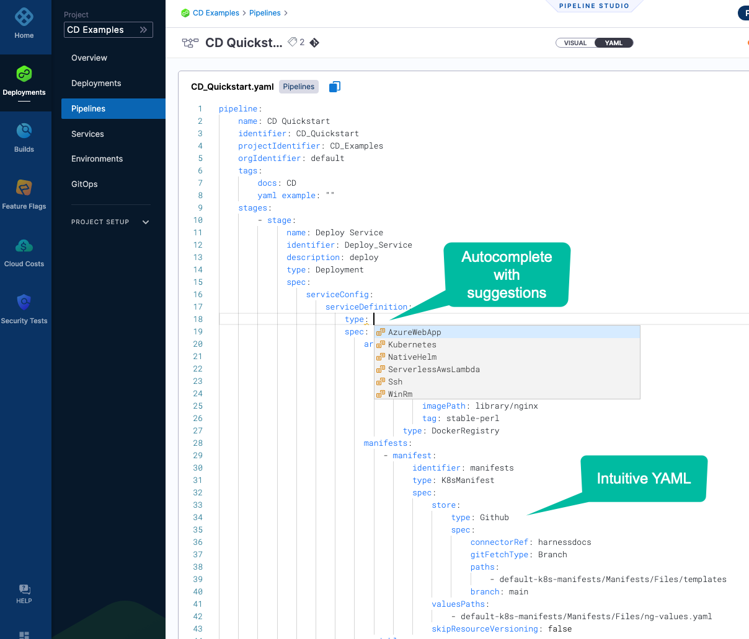Open the CD Examples project selector

(x=108, y=30)
